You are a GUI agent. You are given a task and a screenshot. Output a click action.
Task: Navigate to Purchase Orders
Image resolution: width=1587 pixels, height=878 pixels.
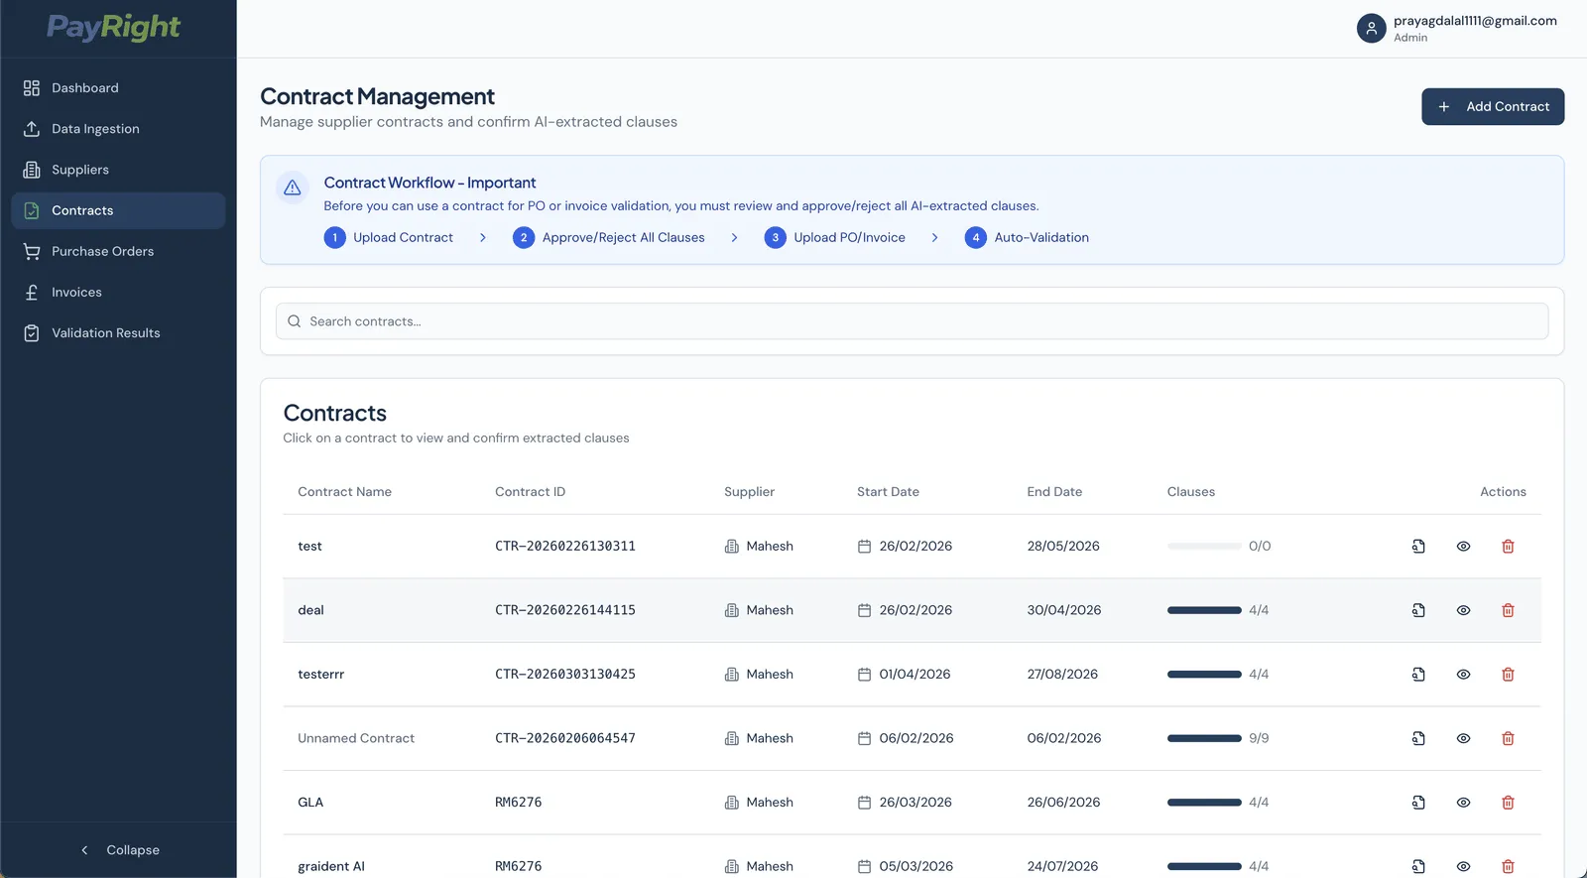click(x=118, y=251)
